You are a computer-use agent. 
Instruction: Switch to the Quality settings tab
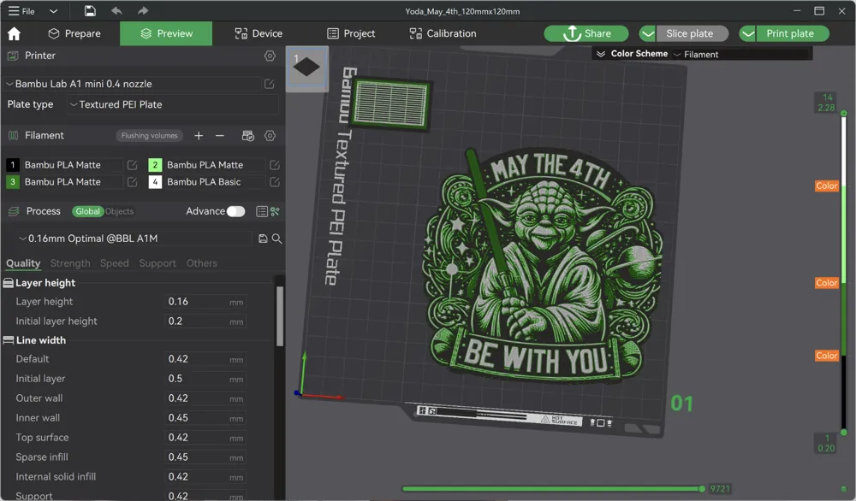pos(23,263)
